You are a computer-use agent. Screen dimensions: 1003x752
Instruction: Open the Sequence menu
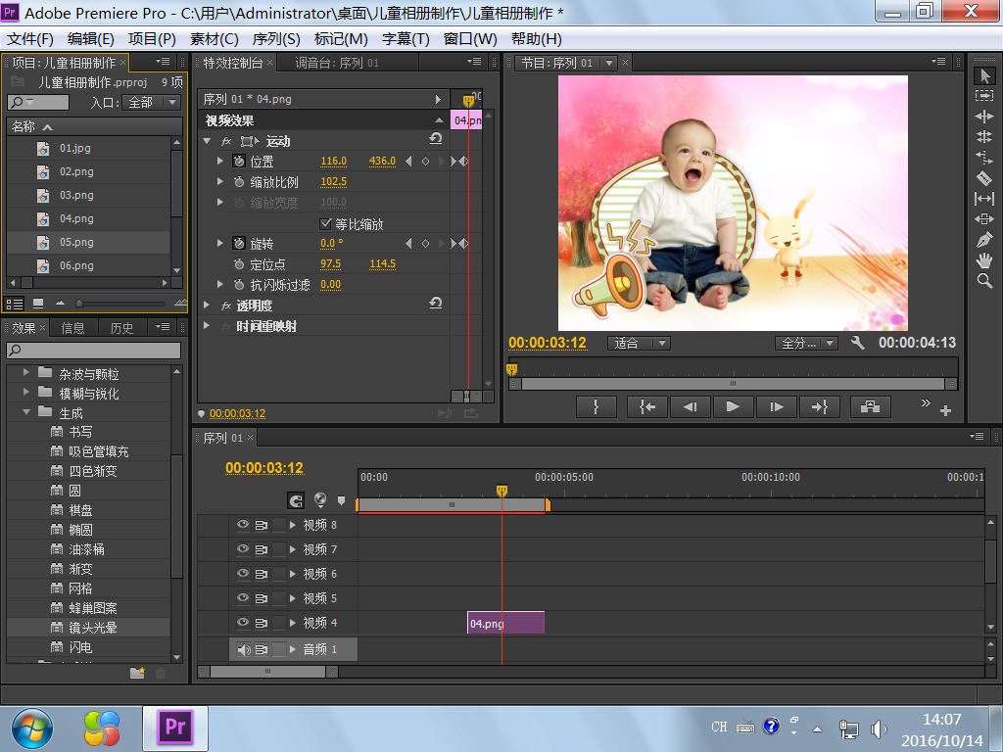[x=276, y=38]
